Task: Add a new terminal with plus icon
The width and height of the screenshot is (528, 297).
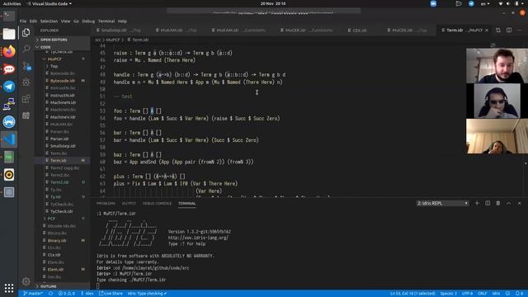Action: pyautogui.click(x=477, y=204)
